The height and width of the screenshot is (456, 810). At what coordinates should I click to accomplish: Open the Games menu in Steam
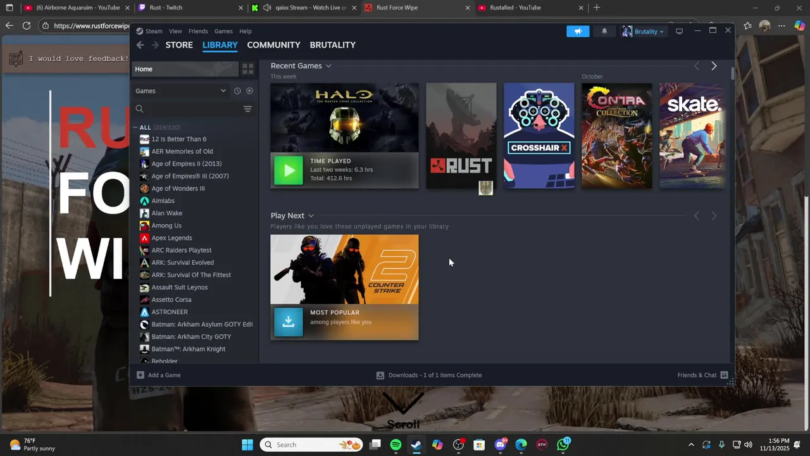223,31
